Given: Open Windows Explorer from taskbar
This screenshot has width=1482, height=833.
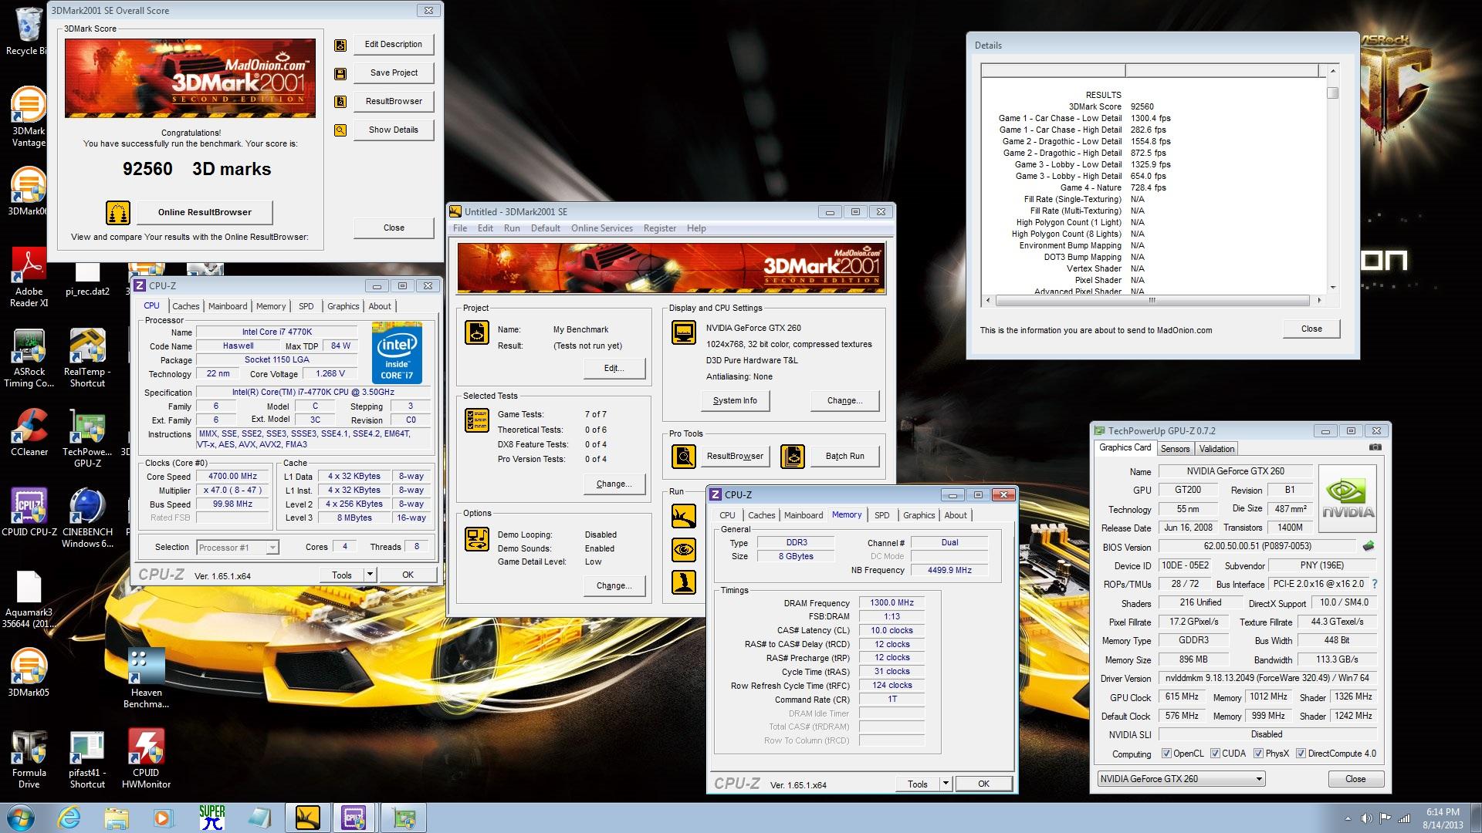Looking at the screenshot, I should point(117,818).
